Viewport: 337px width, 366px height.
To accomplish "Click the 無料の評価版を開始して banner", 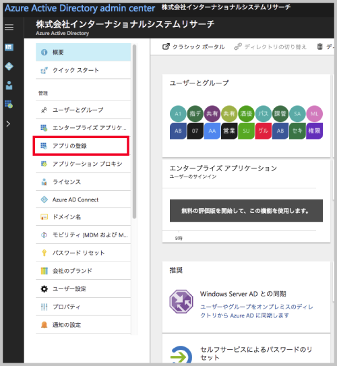I will coord(246,210).
